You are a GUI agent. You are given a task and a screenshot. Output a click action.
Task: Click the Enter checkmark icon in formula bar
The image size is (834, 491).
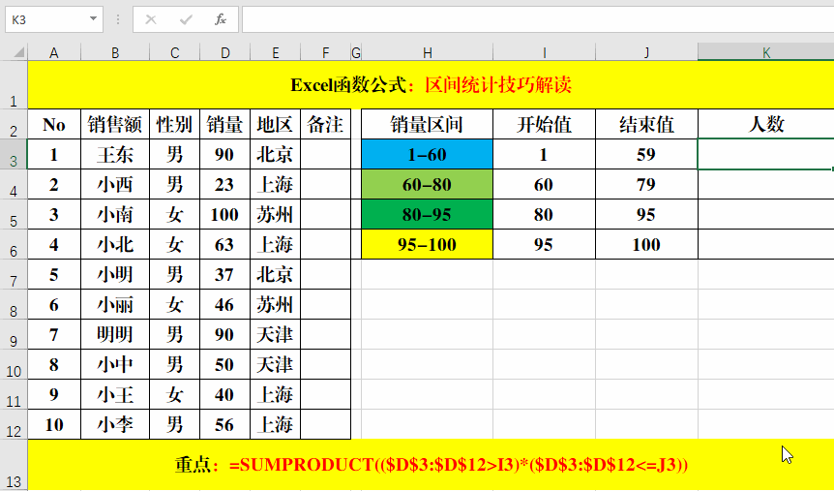(186, 19)
